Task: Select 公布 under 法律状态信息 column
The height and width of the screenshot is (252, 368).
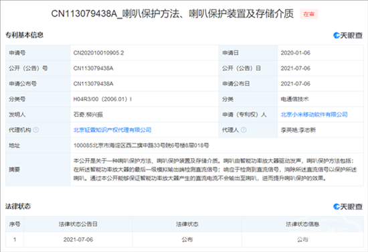Action: click(302, 239)
